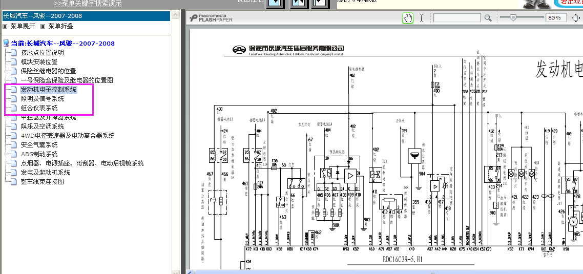Click the page icon beside 娱乐及空调系统

(14, 127)
